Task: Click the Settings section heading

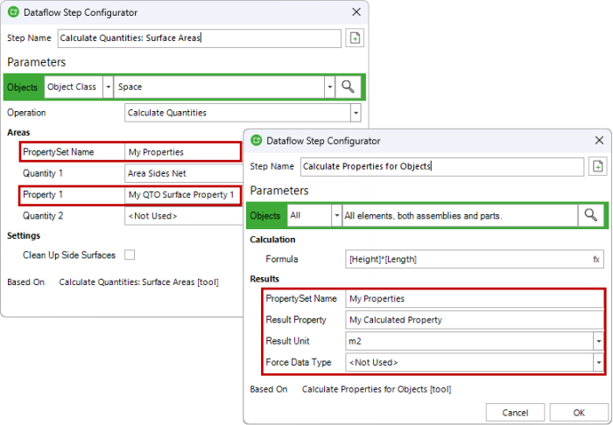Action: pos(24,236)
